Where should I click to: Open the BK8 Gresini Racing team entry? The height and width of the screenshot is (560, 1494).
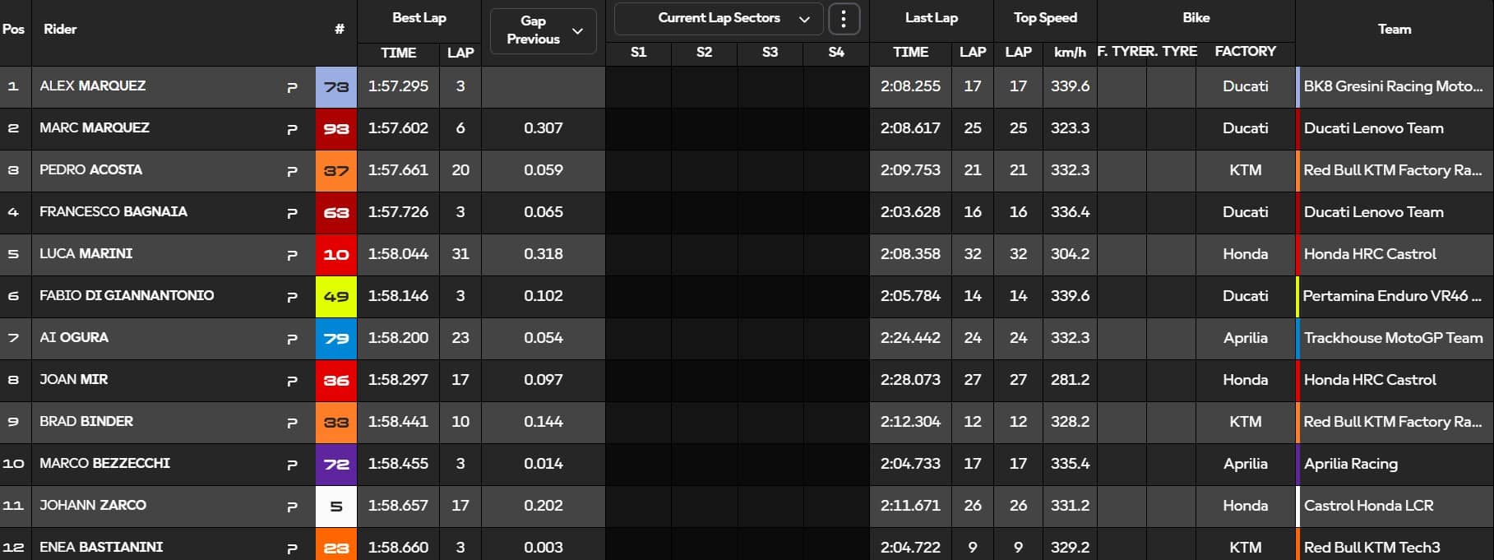[1393, 86]
